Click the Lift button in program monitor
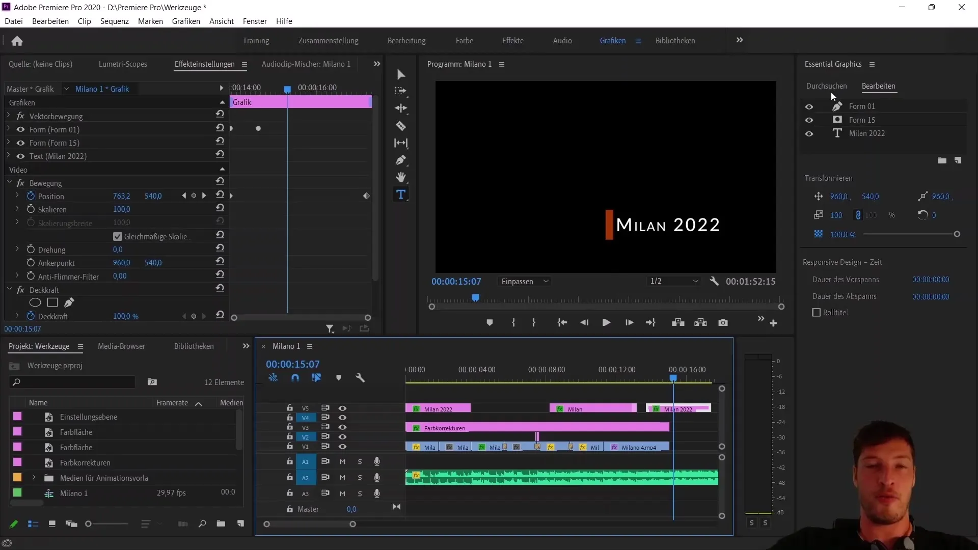Viewport: 978px width, 550px height. (x=678, y=322)
